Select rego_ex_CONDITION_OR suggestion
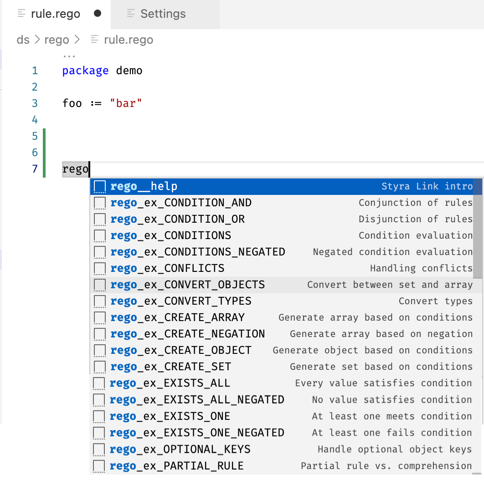 286,219
